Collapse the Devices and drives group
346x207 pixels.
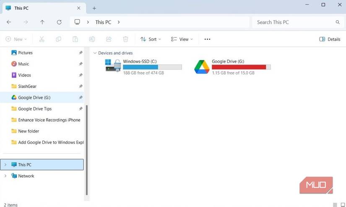95,53
